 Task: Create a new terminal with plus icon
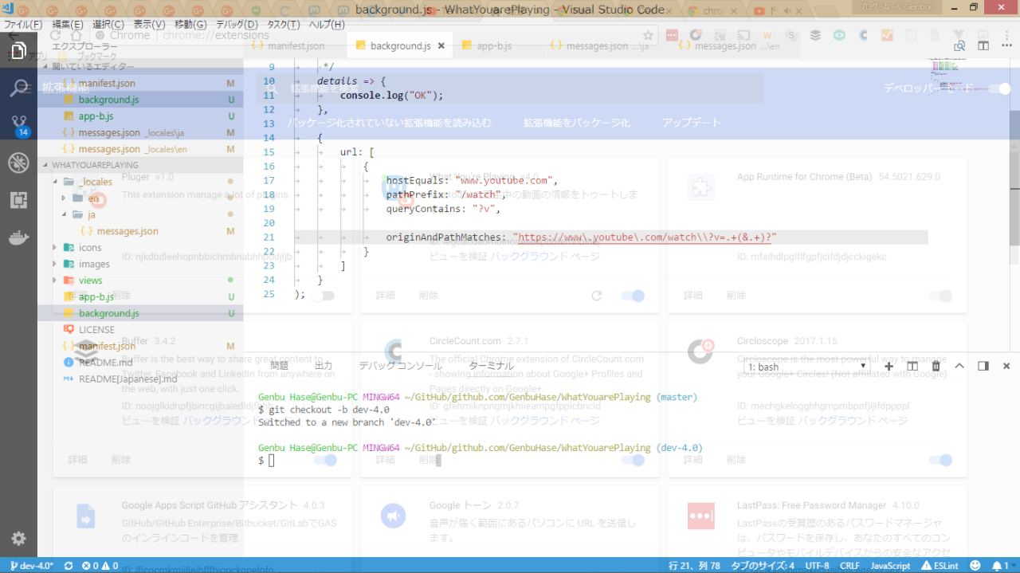pyautogui.click(x=889, y=366)
